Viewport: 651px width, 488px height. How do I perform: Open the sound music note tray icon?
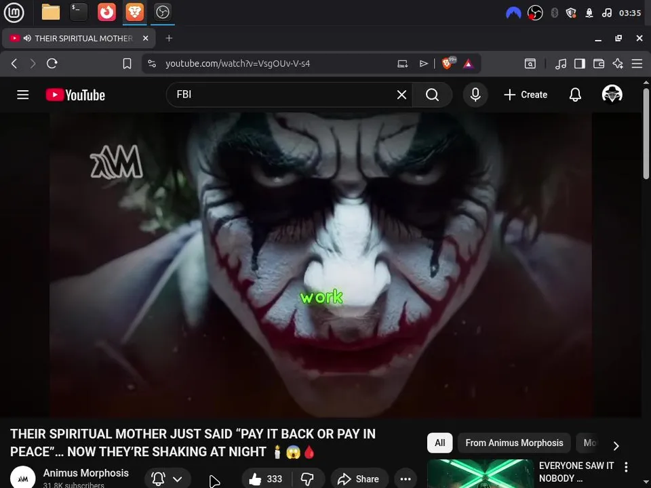(606, 13)
